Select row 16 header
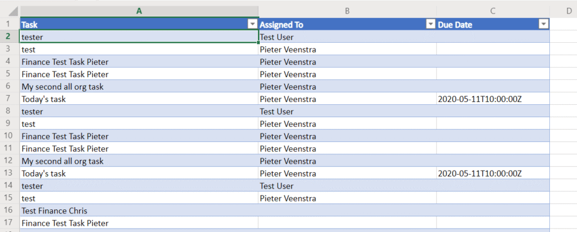577x232 pixels. coord(10,210)
